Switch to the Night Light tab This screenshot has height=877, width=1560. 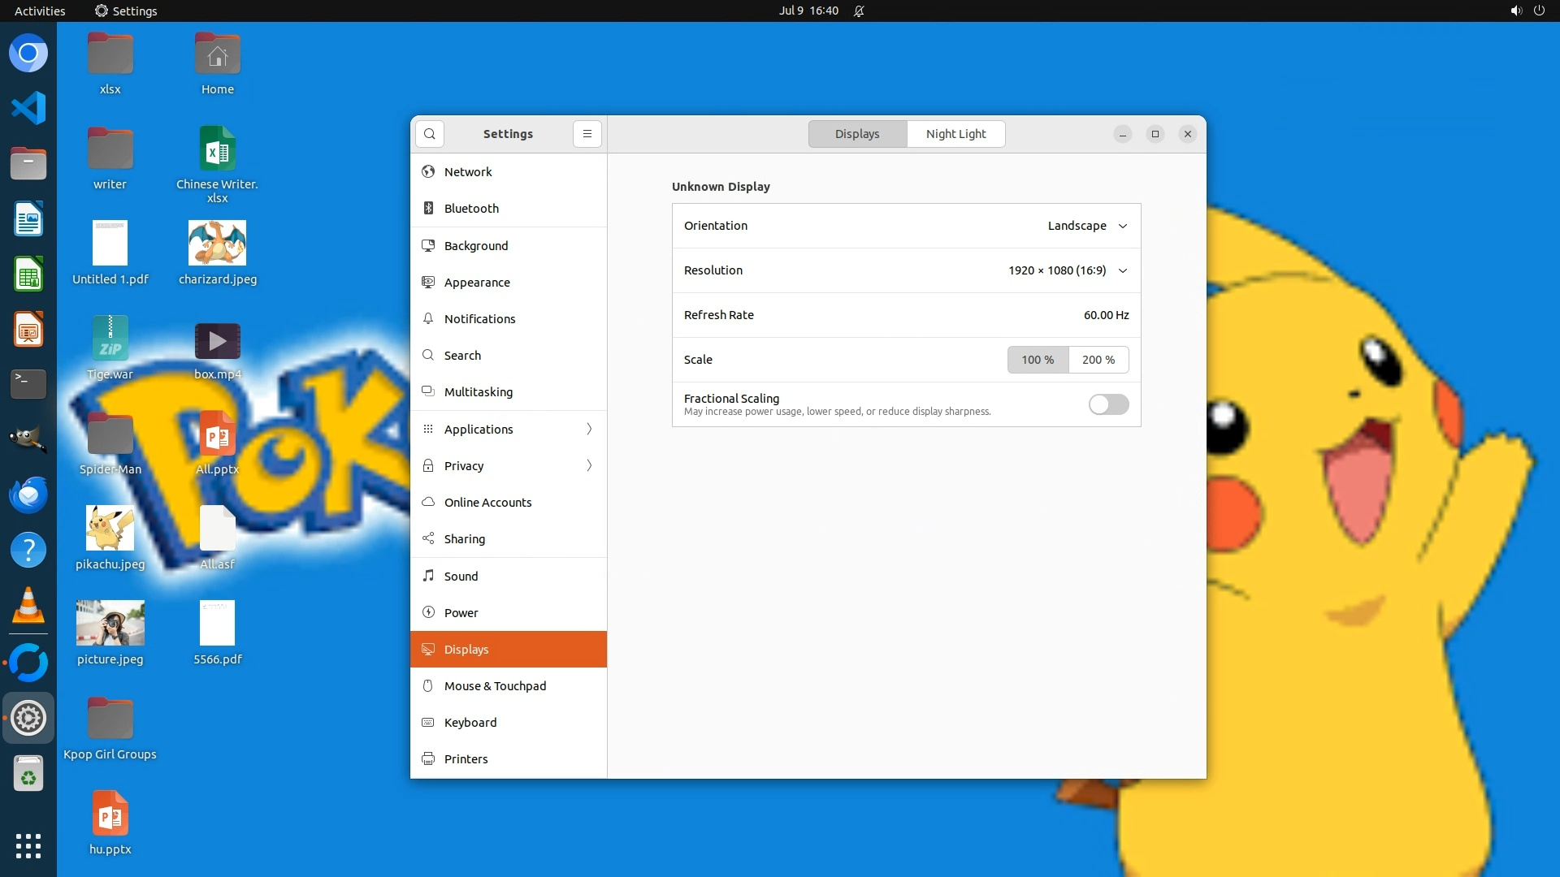[955, 134]
